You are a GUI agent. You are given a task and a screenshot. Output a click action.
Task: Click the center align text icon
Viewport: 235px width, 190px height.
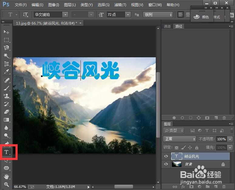pyautogui.click(x=188, y=15)
